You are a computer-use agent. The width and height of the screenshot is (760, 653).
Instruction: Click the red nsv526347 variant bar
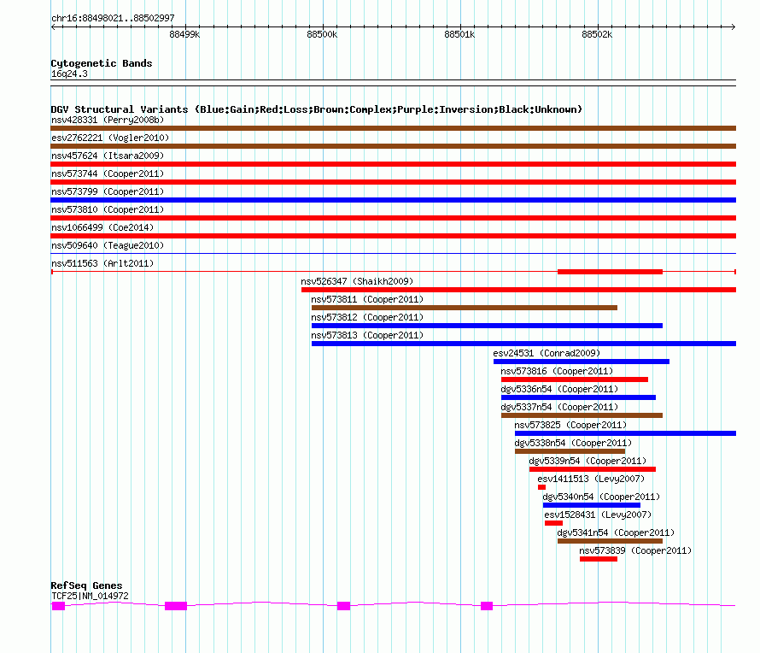click(518, 290)
